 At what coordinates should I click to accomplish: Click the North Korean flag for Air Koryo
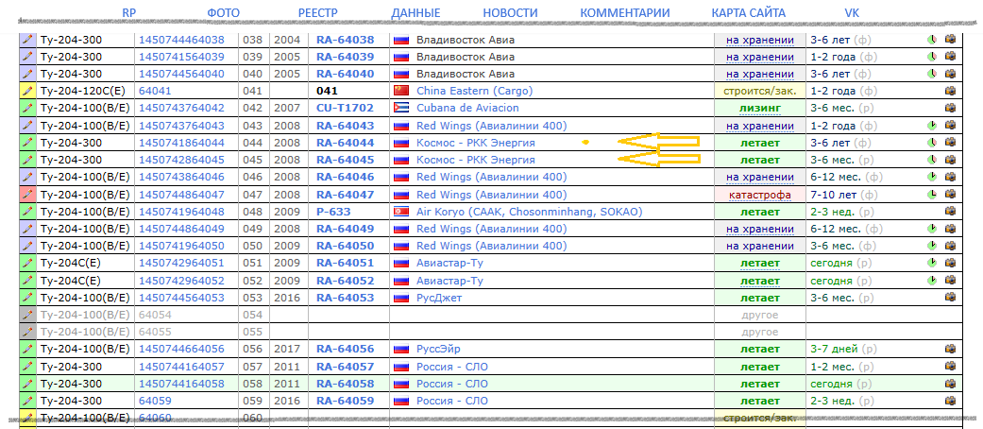(x=400, y=212)
